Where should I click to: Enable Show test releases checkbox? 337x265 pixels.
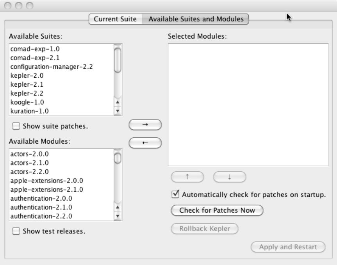click(x=16, y=231)
